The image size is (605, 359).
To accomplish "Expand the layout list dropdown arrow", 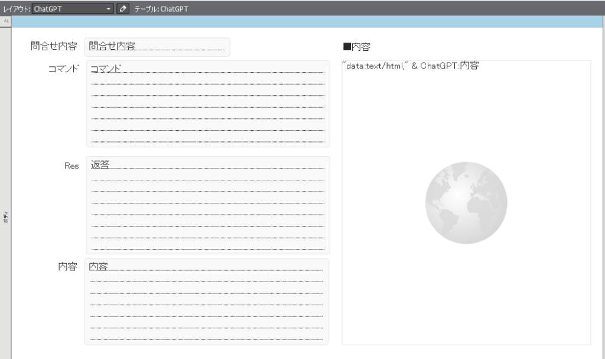I will click(109, 9).
